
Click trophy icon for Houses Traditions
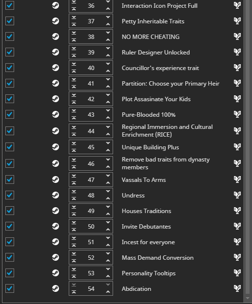point(237,210)
